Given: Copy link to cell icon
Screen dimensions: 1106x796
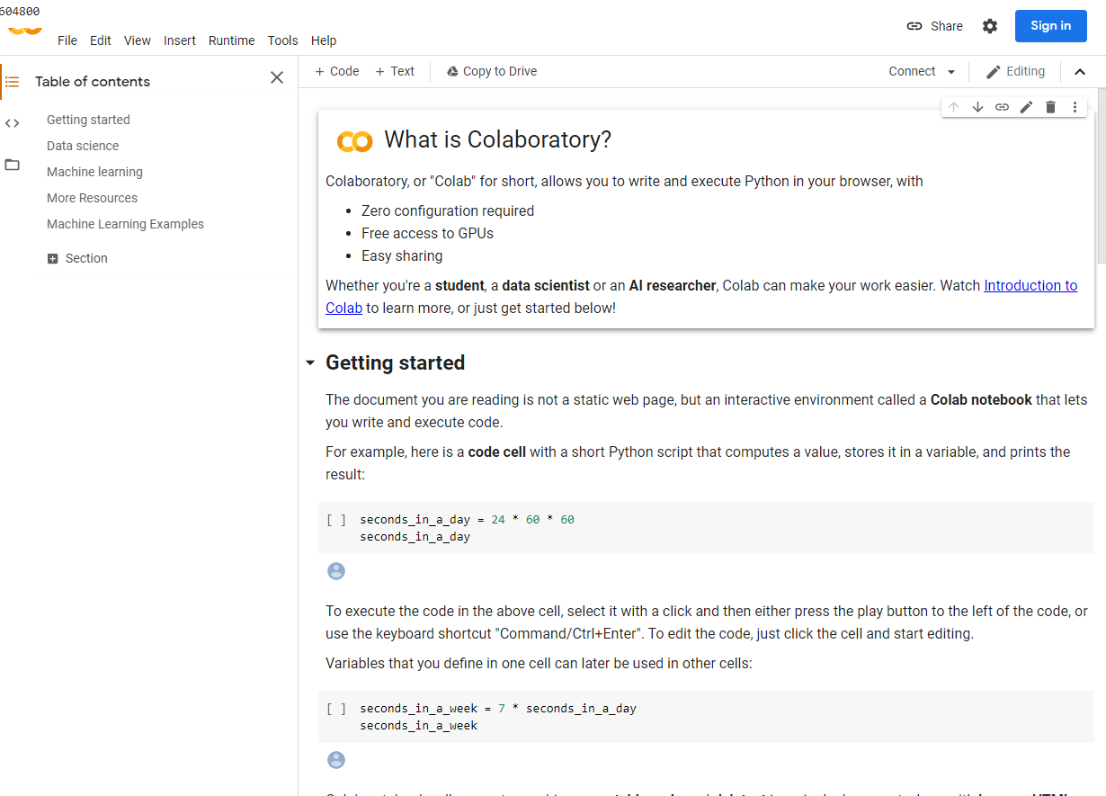Looking at the screenshot, I should tap(1002, 107).
